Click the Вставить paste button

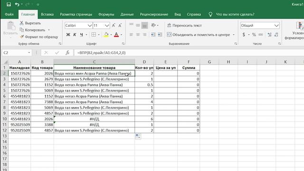coord(10,28)
